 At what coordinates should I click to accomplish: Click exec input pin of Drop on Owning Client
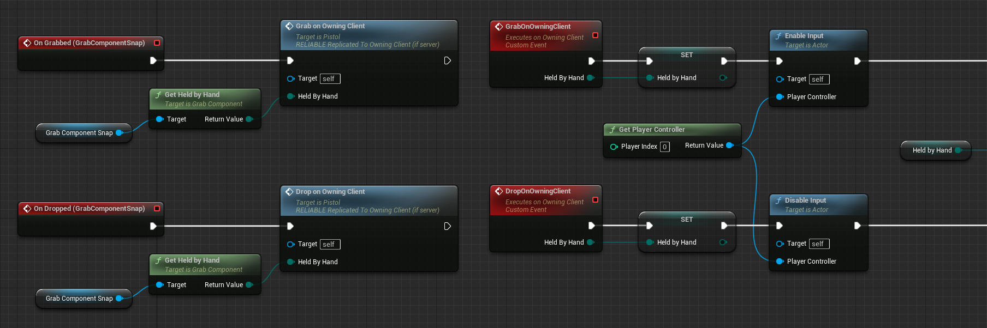coord(290,226)
